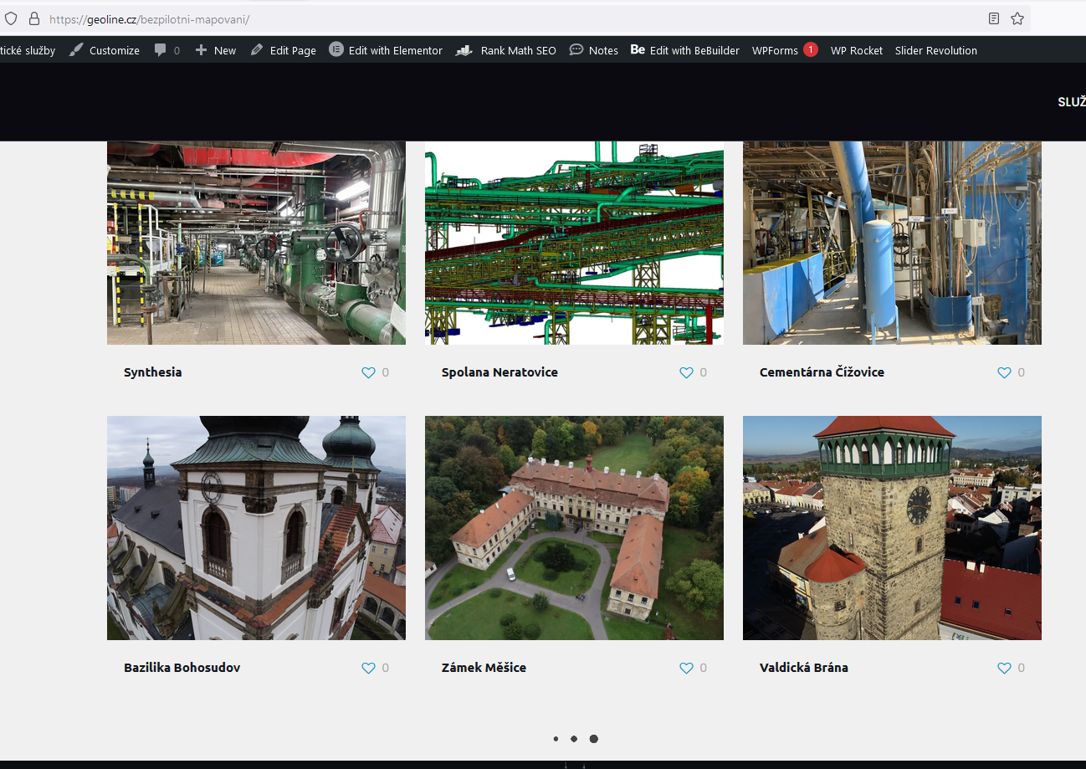Image resolution: width=1086 pixels, height=769 pixels.
Task: Click the plus icon beside New
Action: (x=201, y=50)
